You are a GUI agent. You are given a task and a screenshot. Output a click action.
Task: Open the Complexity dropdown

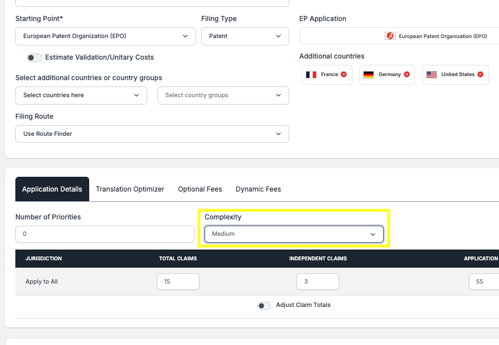point(293,234)
